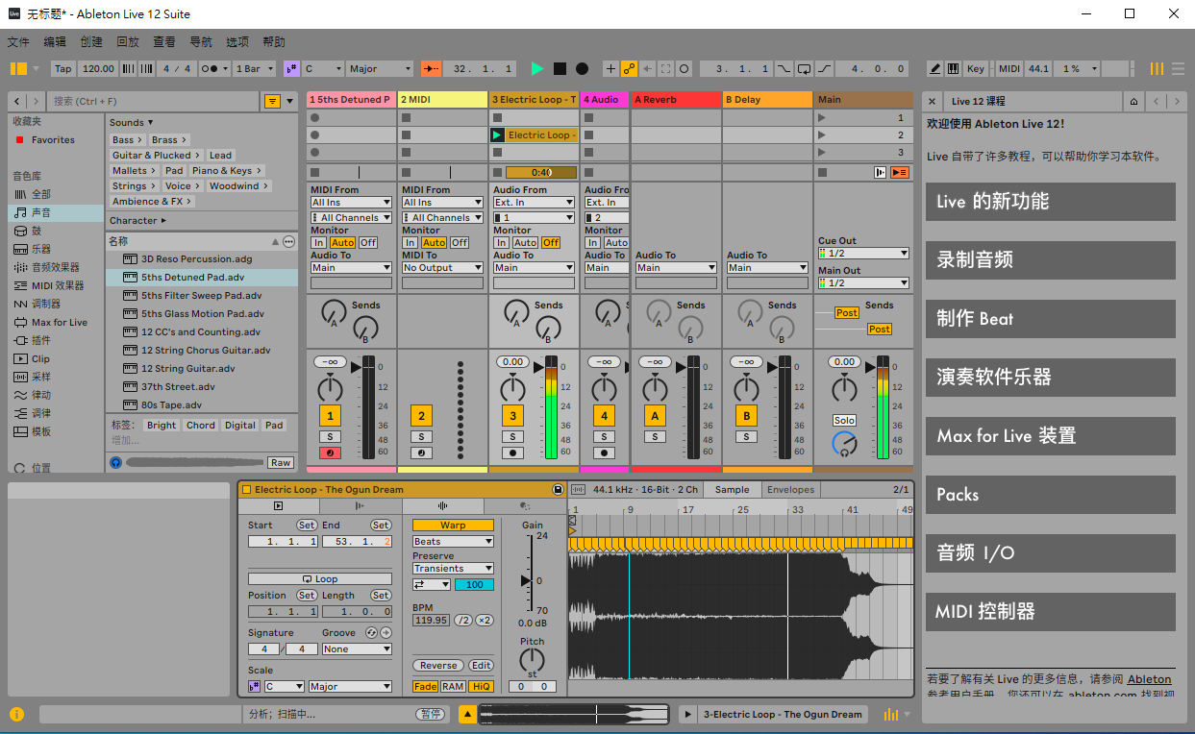1195x734 pixels.
Task: Mute track 1 activator button
Action: pos(330,416)
